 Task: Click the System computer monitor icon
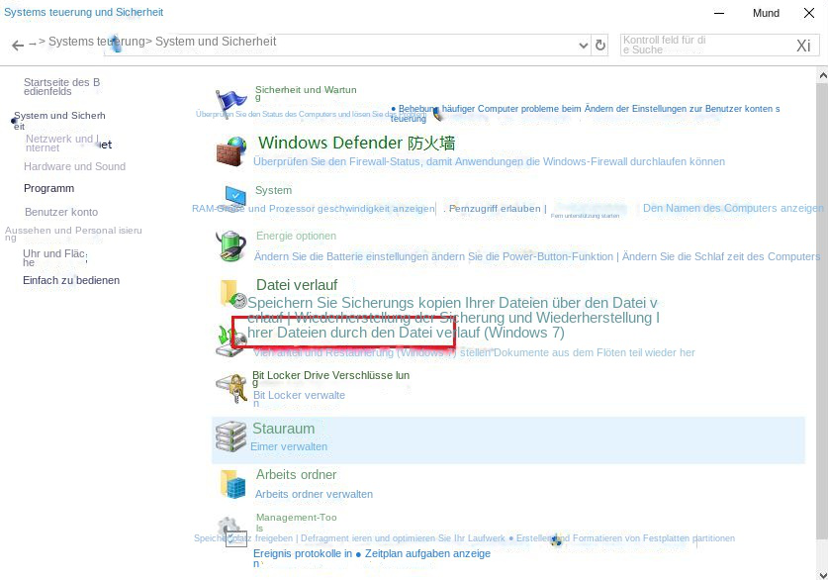click(233, 194)
